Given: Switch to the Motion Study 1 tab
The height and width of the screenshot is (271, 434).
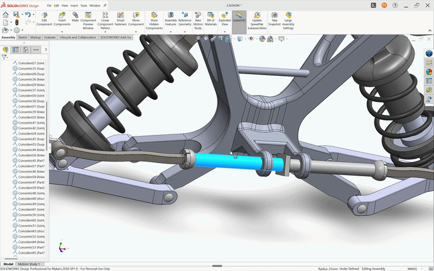Looking at the screenshot, I should coord(29,264).
